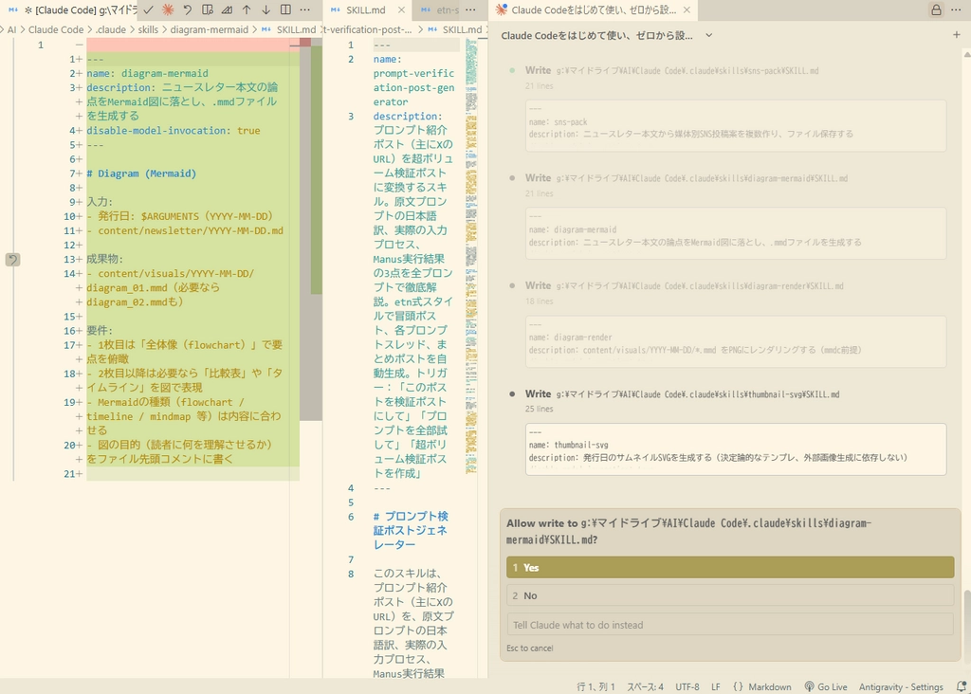Go to the next change with the down arrow

pyautogui.click(x=266, y=9)
